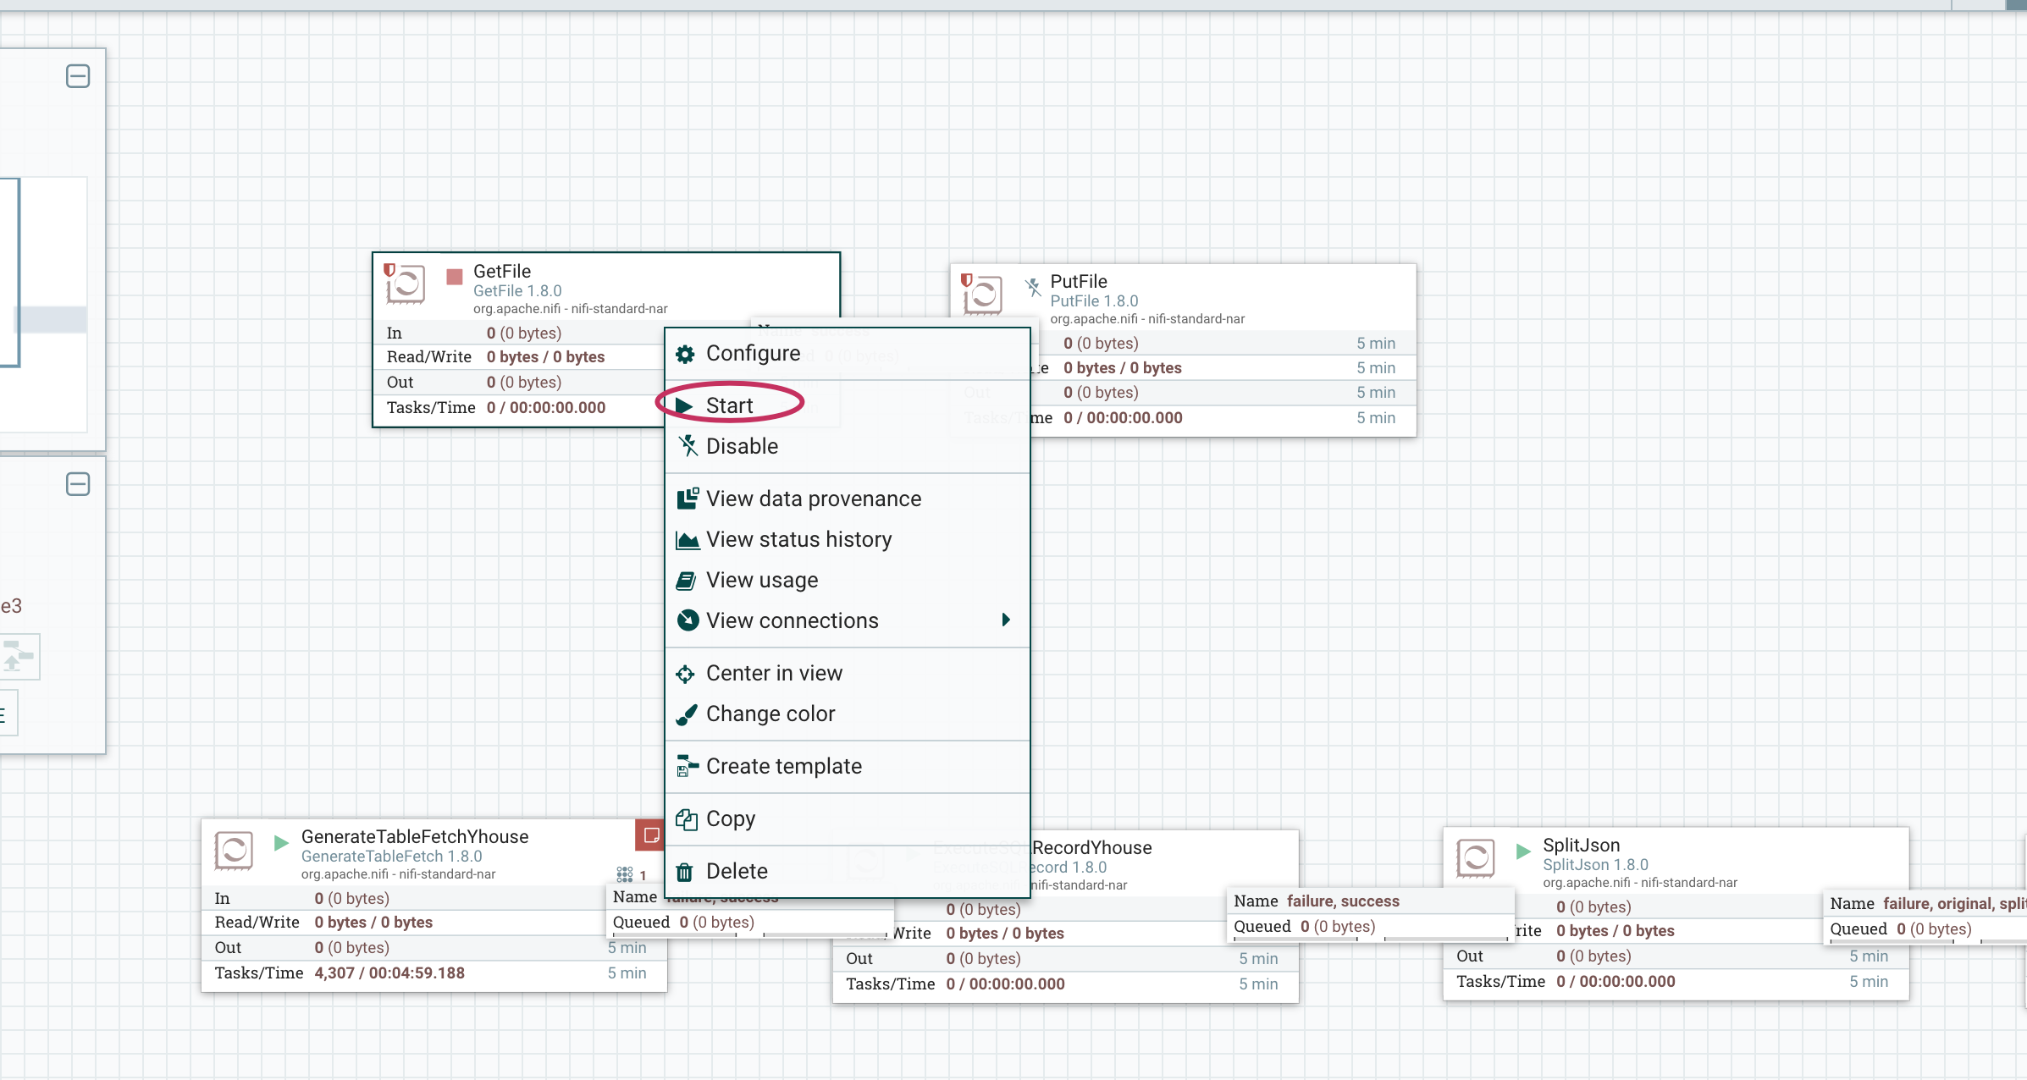Click the red bulletin icon on GenerateTableFetchYhouse

pos(650,835)
